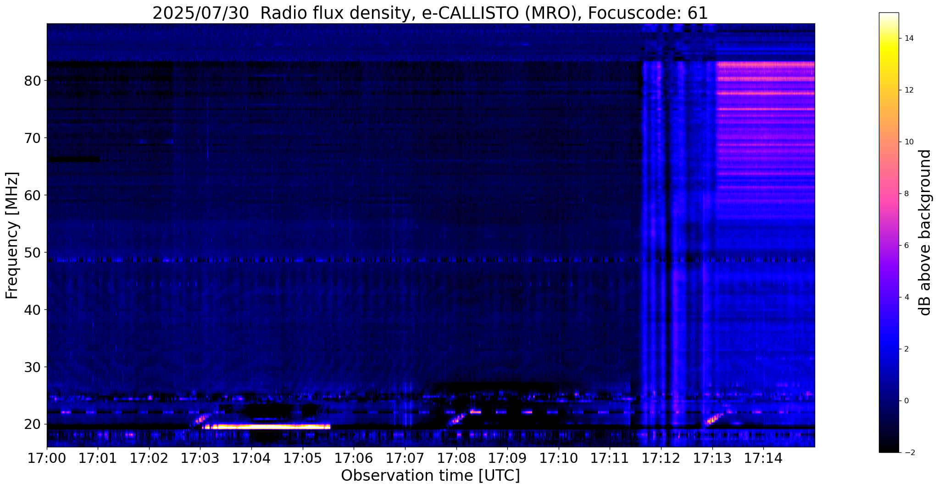
Task: Select the 17:04 time tick label
Action: pos(251,459)
